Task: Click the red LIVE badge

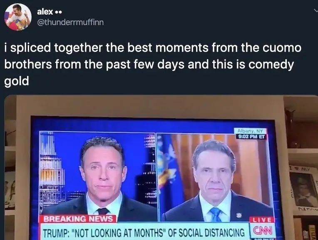Action: [263, 220]
